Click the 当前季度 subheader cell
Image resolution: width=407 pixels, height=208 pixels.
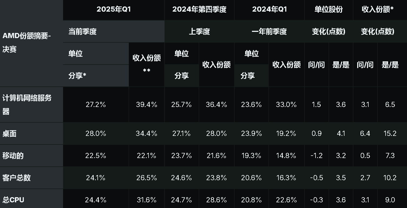tap(114, 32)
